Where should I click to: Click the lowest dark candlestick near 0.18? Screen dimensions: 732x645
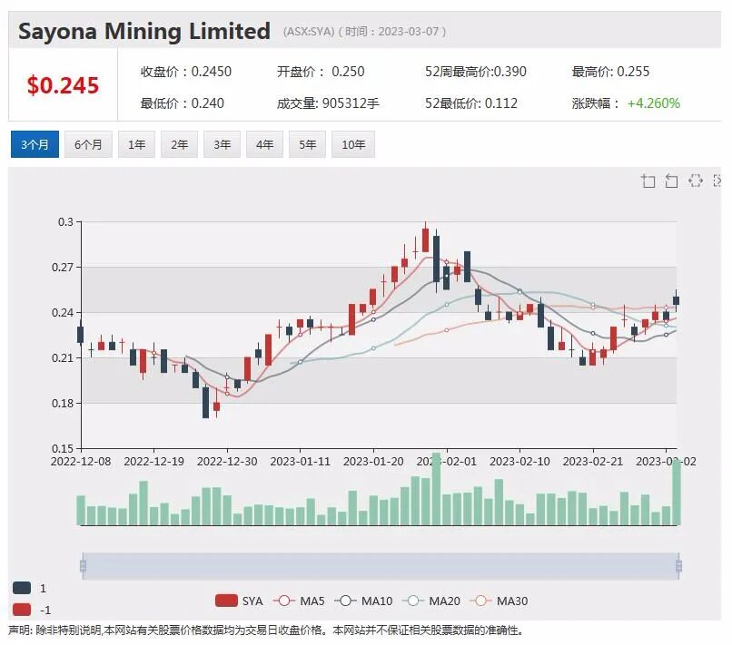205,402
